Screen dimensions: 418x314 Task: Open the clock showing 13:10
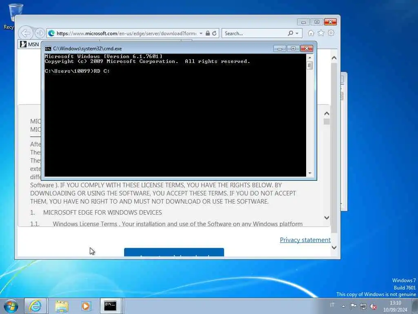(x=395, y=306)
